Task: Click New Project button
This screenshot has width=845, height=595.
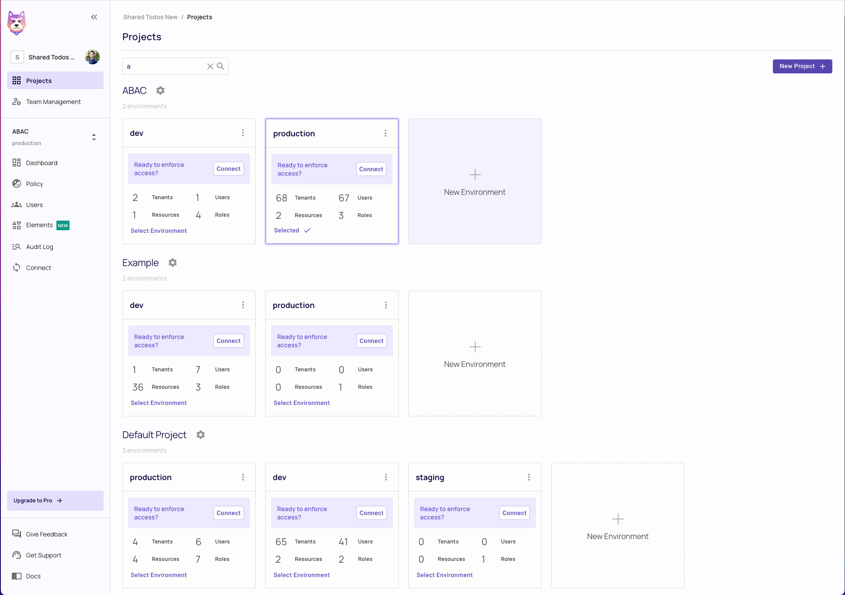Action: [802, 66]
